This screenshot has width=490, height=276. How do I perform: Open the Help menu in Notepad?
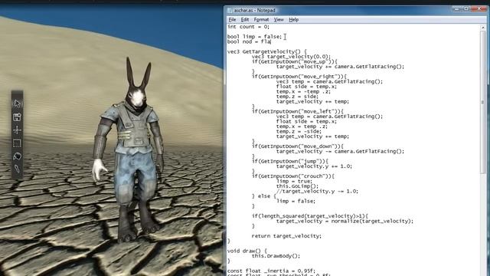pyautogui.click(x=293, y=19)
